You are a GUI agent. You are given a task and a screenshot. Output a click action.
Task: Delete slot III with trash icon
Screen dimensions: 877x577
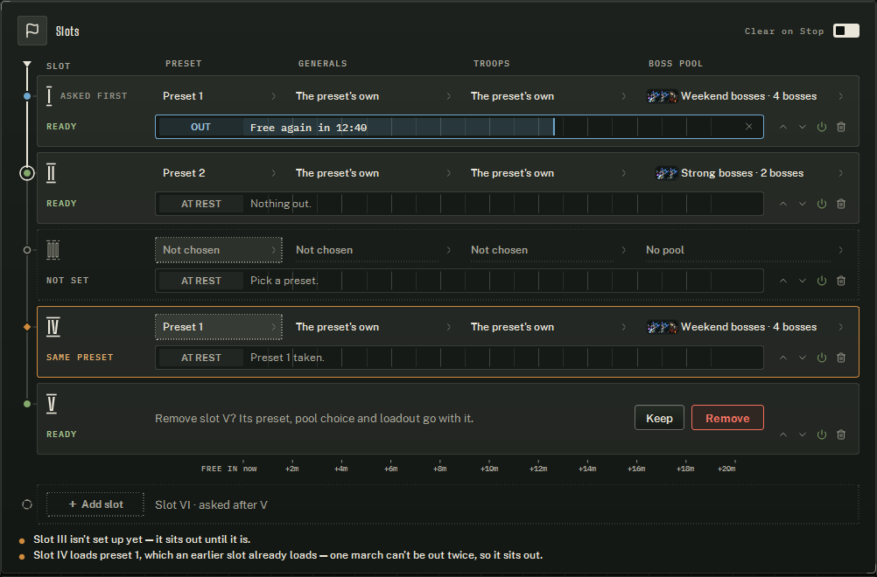840,281
